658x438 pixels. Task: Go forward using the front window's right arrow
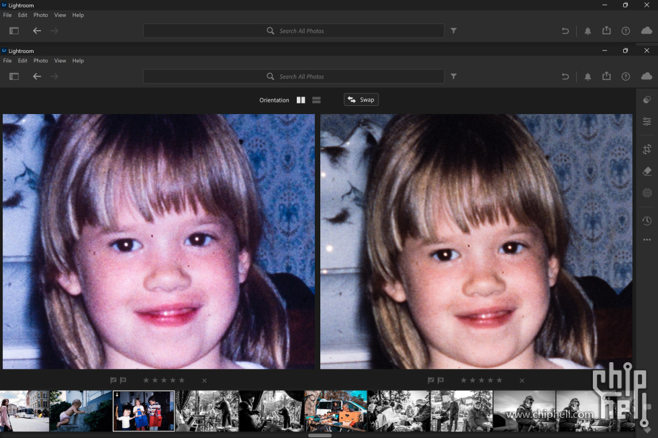tap(54, 76)
